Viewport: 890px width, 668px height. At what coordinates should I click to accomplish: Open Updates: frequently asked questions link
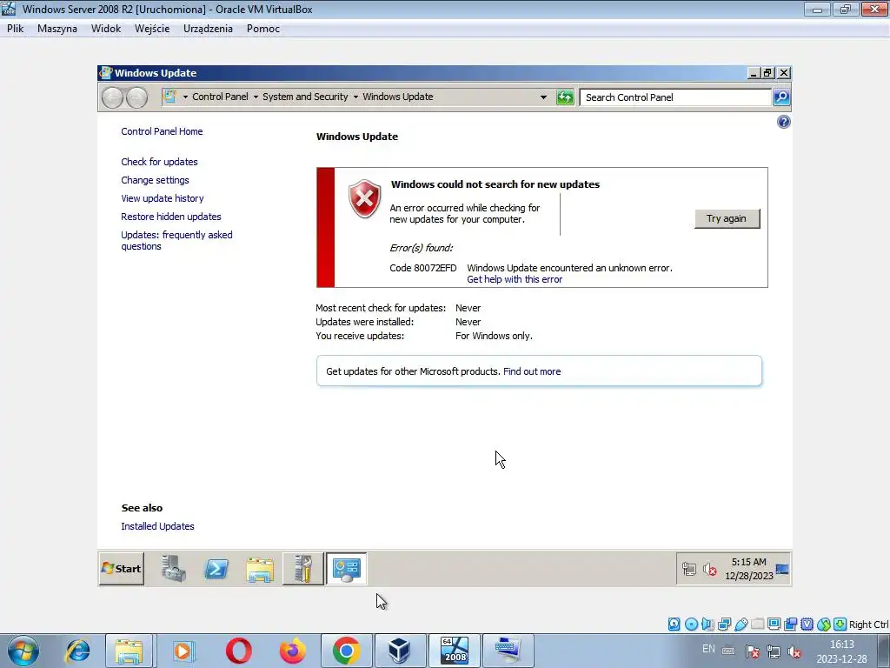176,240
